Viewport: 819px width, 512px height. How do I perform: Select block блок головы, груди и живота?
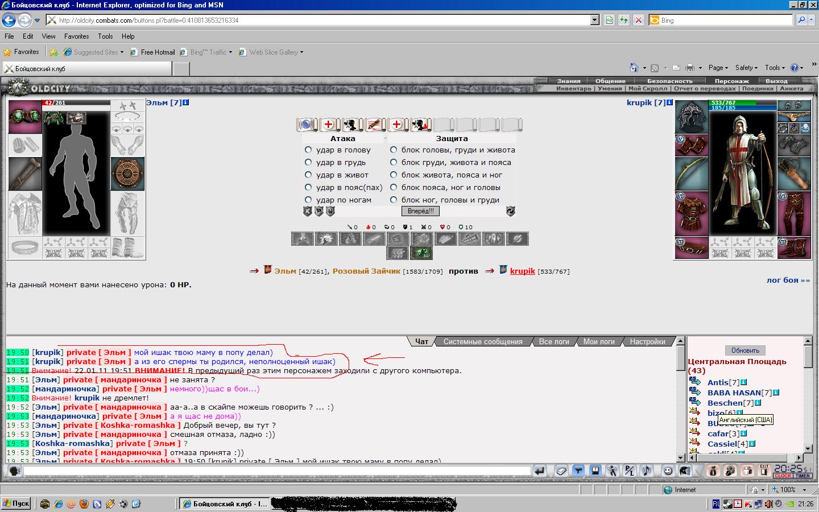[394, 150]
